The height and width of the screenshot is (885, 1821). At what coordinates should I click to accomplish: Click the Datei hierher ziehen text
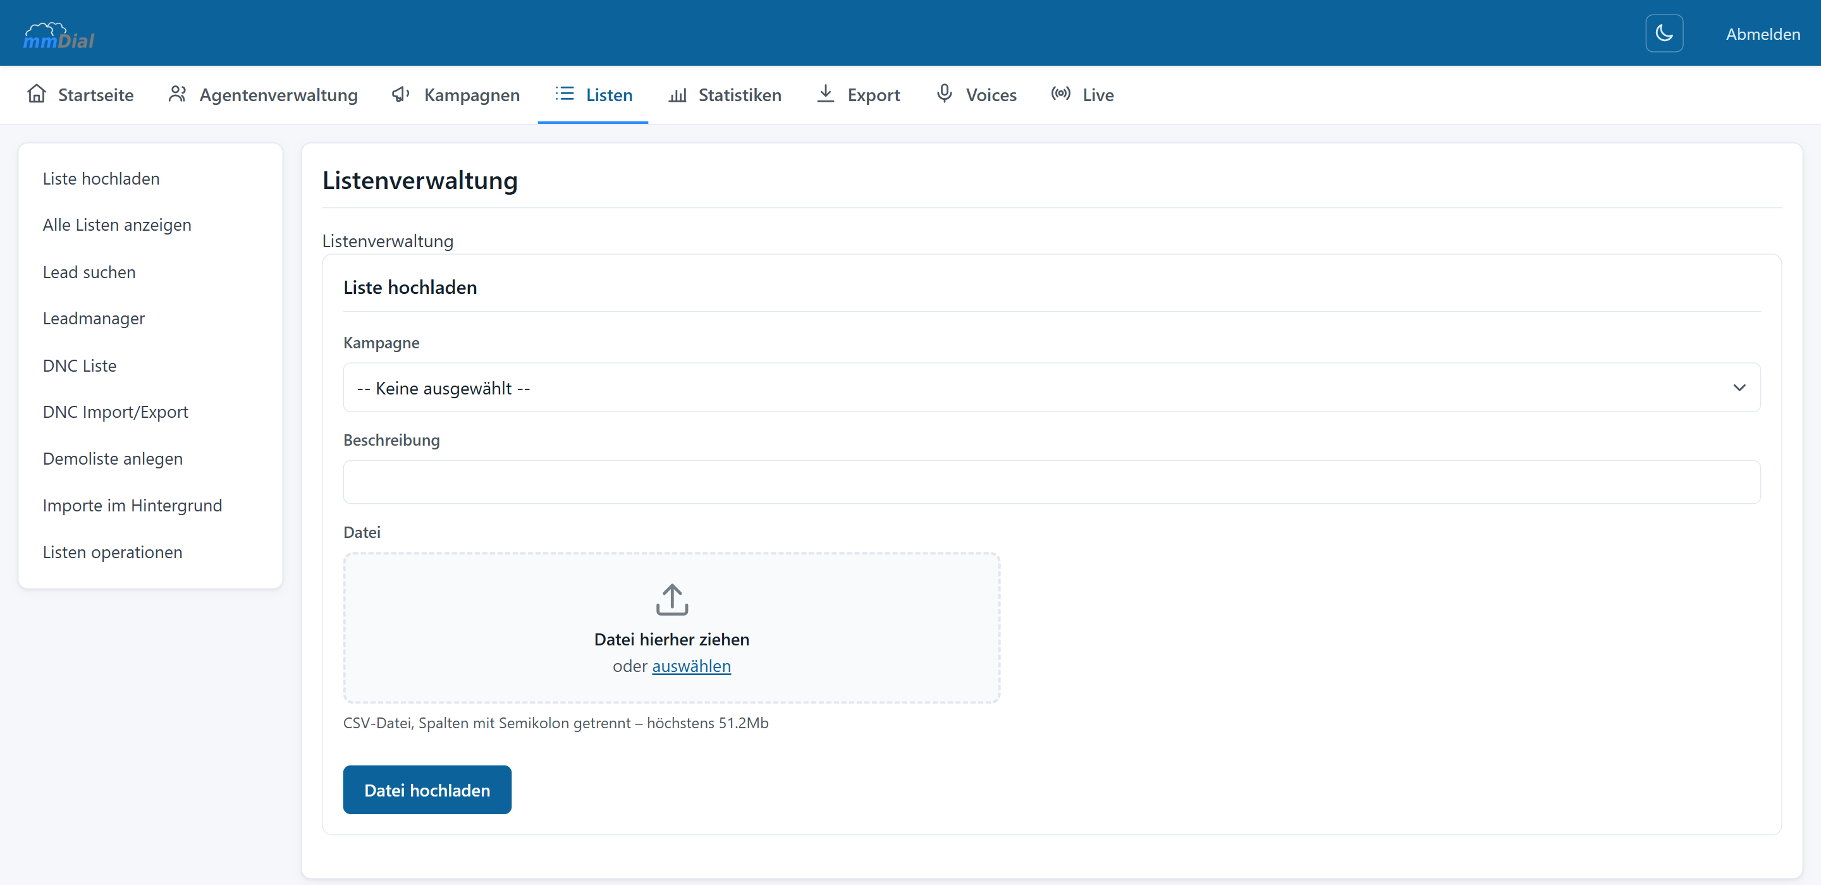coord(671,639)
